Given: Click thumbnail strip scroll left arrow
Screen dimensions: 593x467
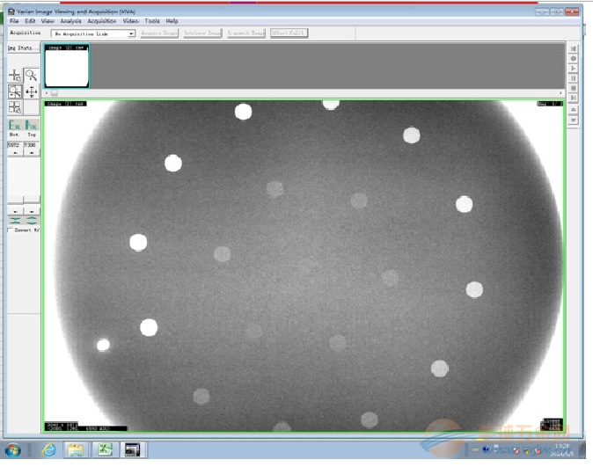Looking at the screenshot, I should [x=47, y=92].
